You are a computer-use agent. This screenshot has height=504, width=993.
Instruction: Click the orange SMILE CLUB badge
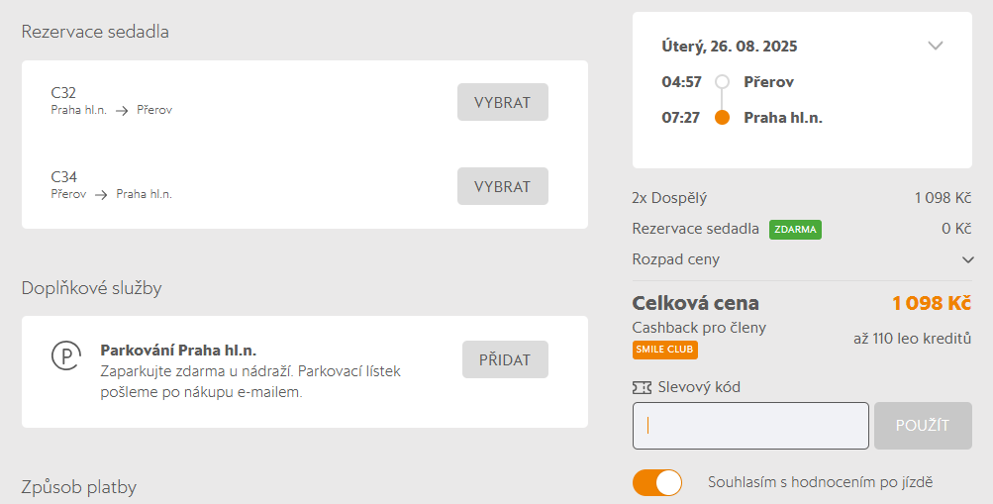(665, 350)
